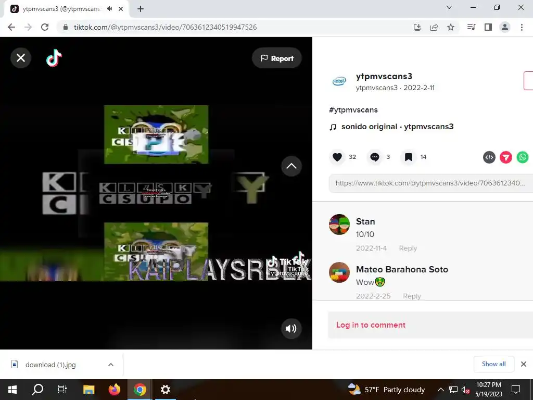The image size is (533, 400).
Task: Click the address bar URL
Action: [165, 27]
